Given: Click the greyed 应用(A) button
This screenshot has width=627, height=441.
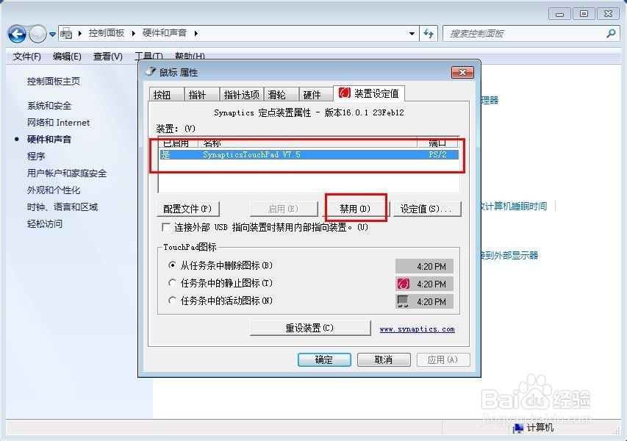Looking at the screenshot, I should pos(443,359).
